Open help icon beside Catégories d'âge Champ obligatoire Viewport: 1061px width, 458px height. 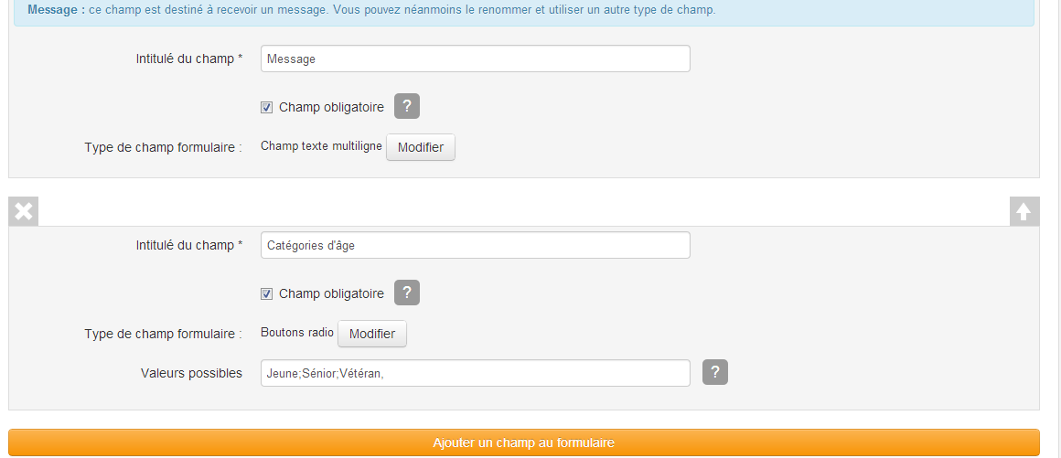(407, 293)
